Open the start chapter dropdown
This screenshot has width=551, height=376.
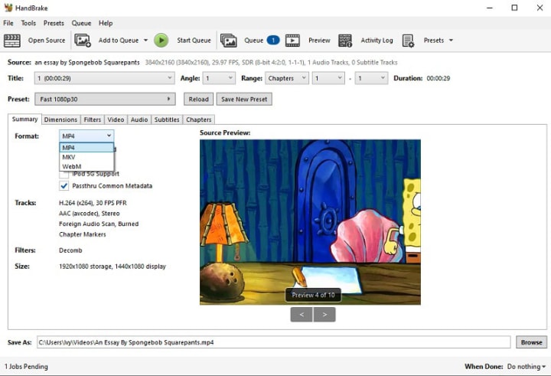click(328, 78)
